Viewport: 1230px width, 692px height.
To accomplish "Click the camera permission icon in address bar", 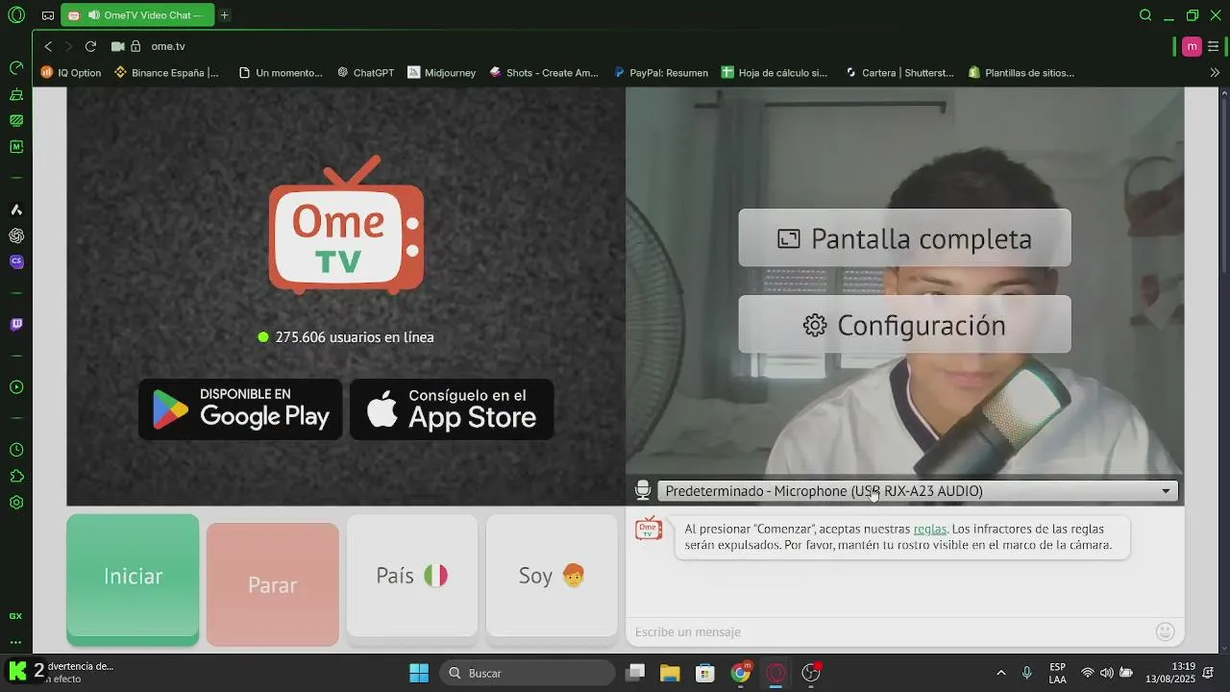I will point(118,46).
